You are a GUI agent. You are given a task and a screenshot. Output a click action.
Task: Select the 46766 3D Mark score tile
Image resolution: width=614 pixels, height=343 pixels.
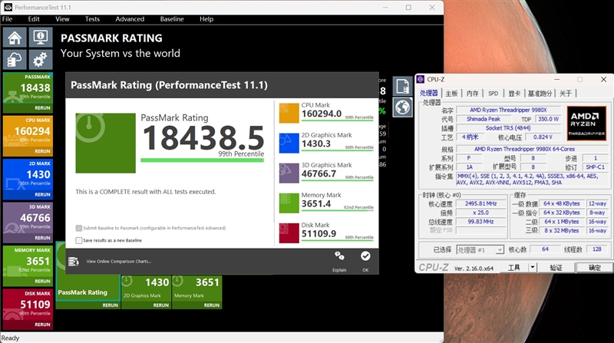28,223
